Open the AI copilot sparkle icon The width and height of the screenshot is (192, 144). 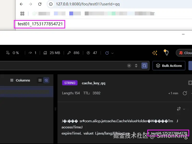tap(155, 53)
